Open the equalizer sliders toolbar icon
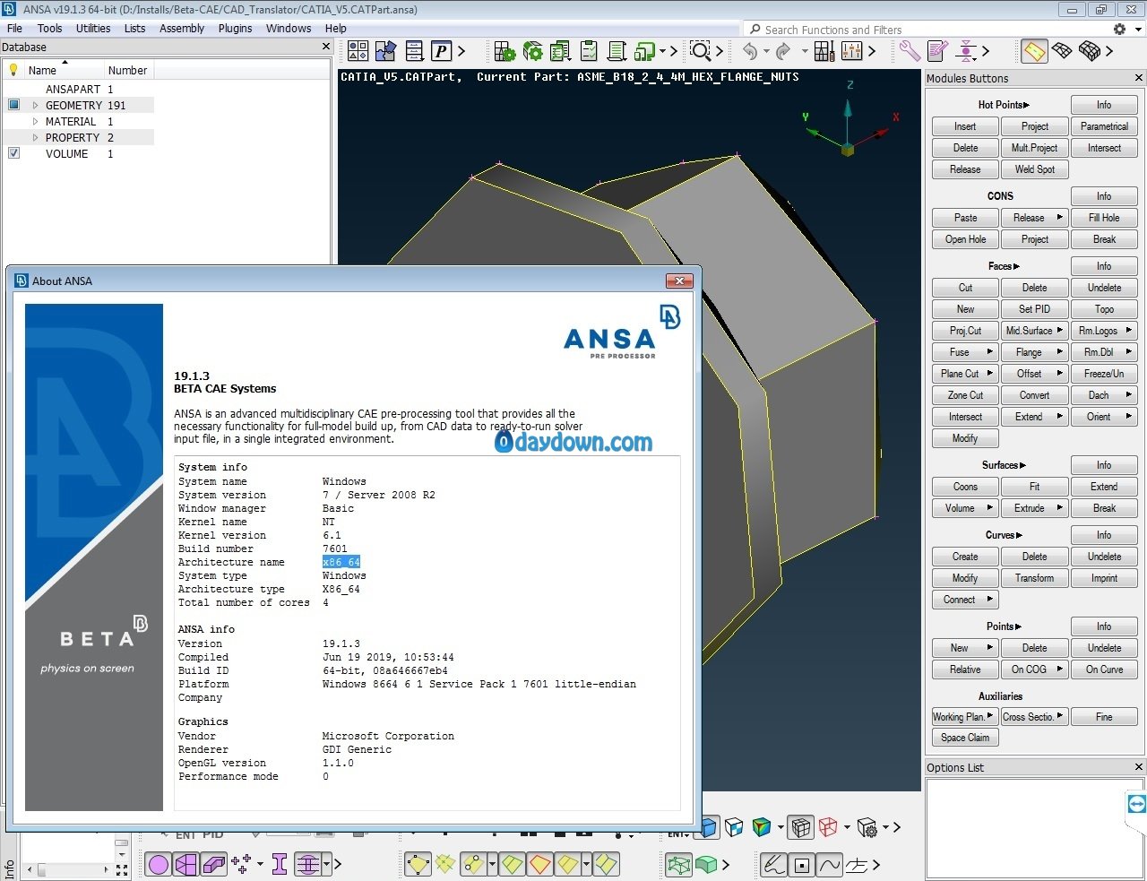The image size is (1147, 881). tap(851, 51)
